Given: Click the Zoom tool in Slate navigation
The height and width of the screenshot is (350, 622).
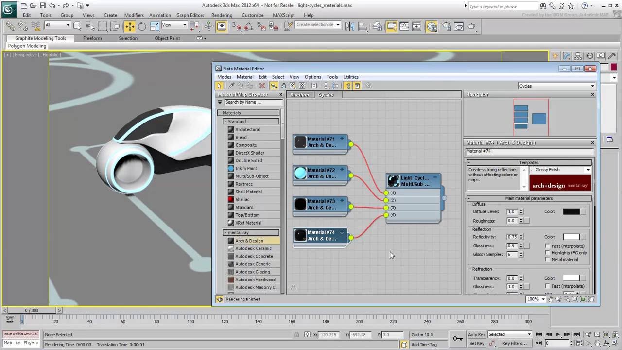Looking at the screenshot, I should click(558, 299).
